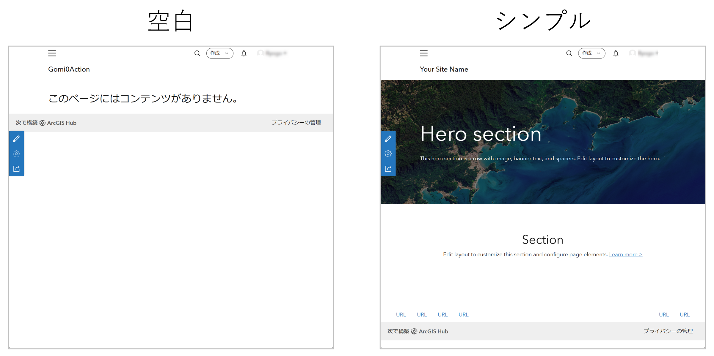The height and width of the screenshot is (356, 714).
Task: Click share icon in Gomi0Action side toolbar
Action: (x=16, y=169)
